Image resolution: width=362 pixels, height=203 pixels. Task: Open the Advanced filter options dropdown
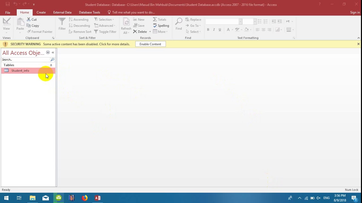105,26
